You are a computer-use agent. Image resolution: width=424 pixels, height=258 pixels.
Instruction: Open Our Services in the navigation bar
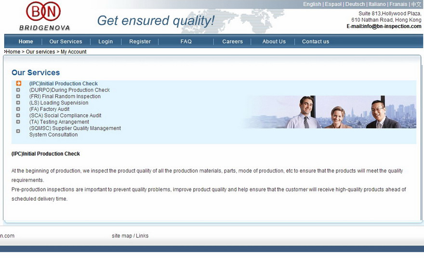tap(66, 41)
